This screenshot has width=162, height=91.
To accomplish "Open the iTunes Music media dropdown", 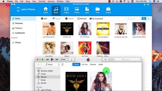I will pos(52,64).
